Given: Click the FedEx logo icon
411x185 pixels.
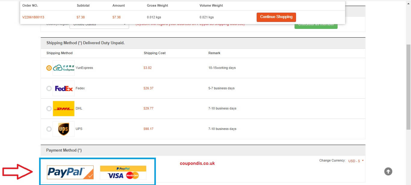Looking at the screenshot, I should click(63, 88).
